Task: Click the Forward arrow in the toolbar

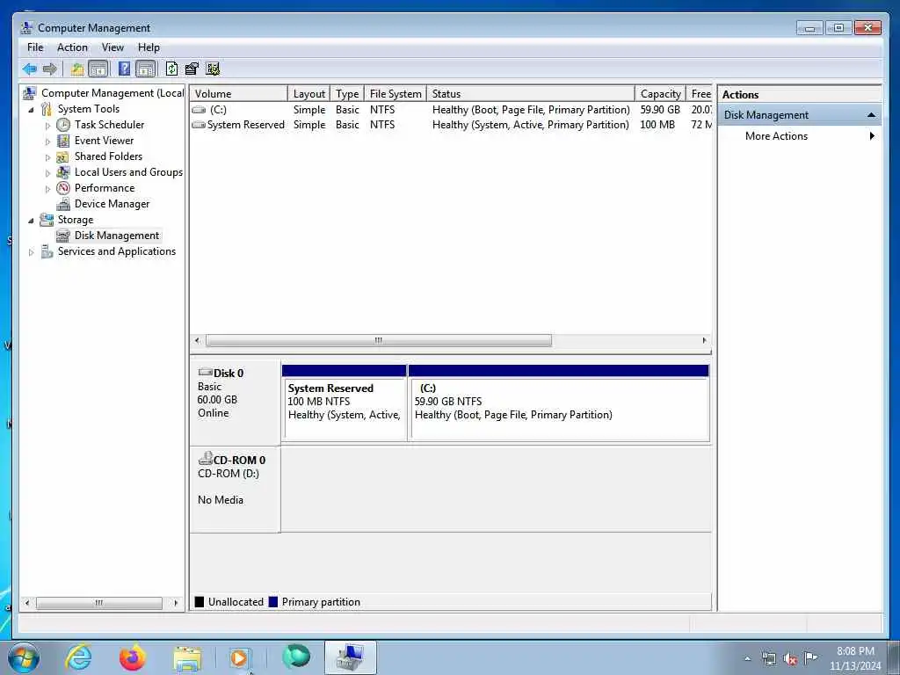Action: 50,69
